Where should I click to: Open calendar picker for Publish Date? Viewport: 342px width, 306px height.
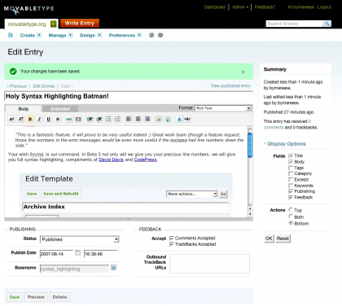coord(77,253)
